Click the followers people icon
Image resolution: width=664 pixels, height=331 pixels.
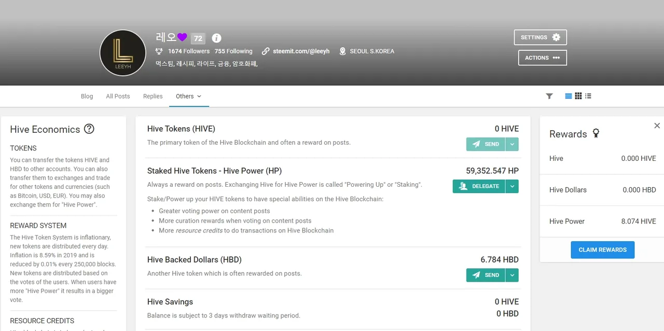tap(159, 51)
